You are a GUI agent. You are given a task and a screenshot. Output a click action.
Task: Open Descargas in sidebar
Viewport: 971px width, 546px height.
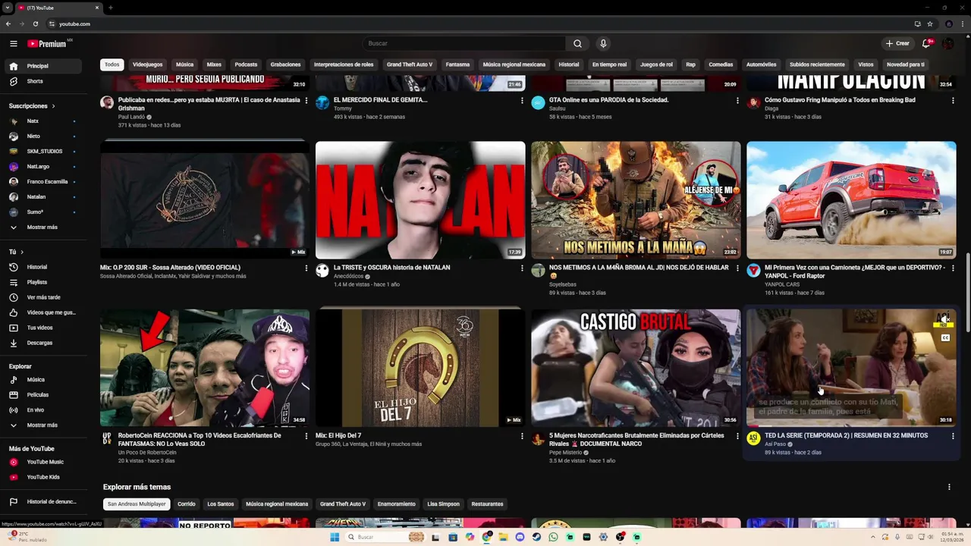[x=42, y=343]
